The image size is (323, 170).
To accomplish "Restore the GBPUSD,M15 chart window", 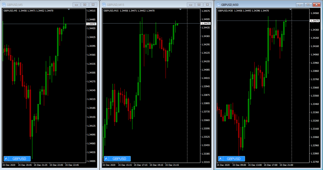I will (x=199, y=5).
